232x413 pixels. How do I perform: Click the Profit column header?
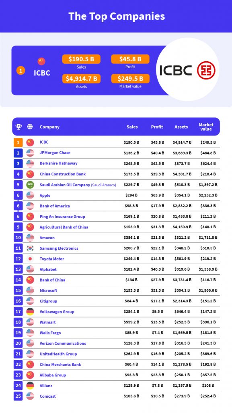pos(157,127)
